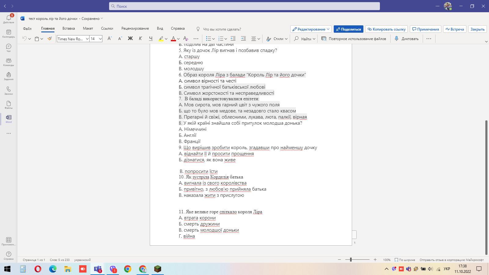Open the Apps (Приложения) store in sidebar

pyautogui.click(x=9, y=241)
